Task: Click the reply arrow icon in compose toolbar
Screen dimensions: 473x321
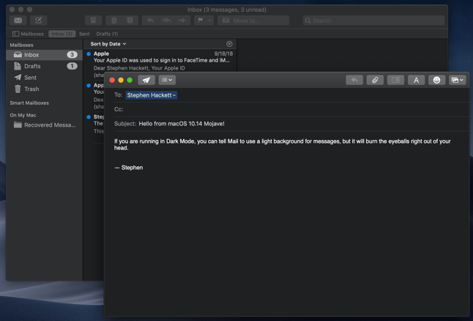Action: [354, 80]
